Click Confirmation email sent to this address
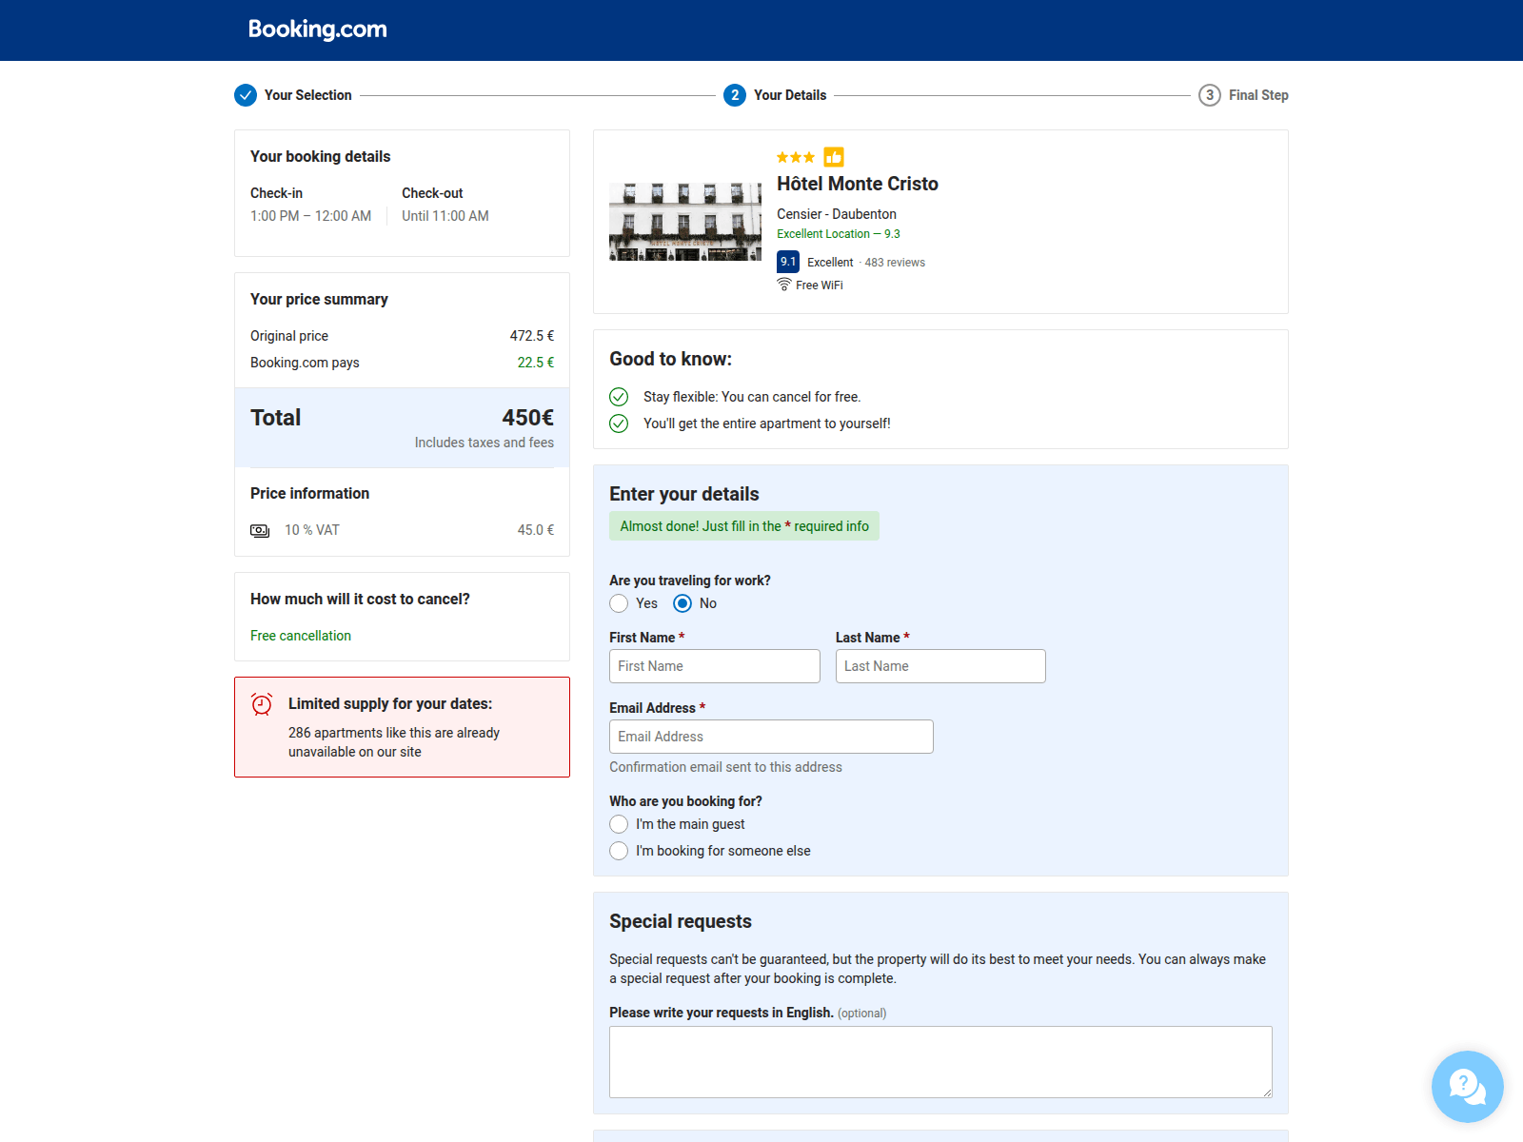The height and width of the screenshot is (1142, 1523). pyautogui.click(x=725, y=767)
